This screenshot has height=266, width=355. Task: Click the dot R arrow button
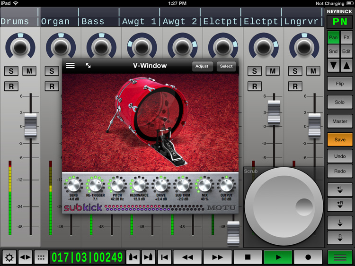(340, 205)
